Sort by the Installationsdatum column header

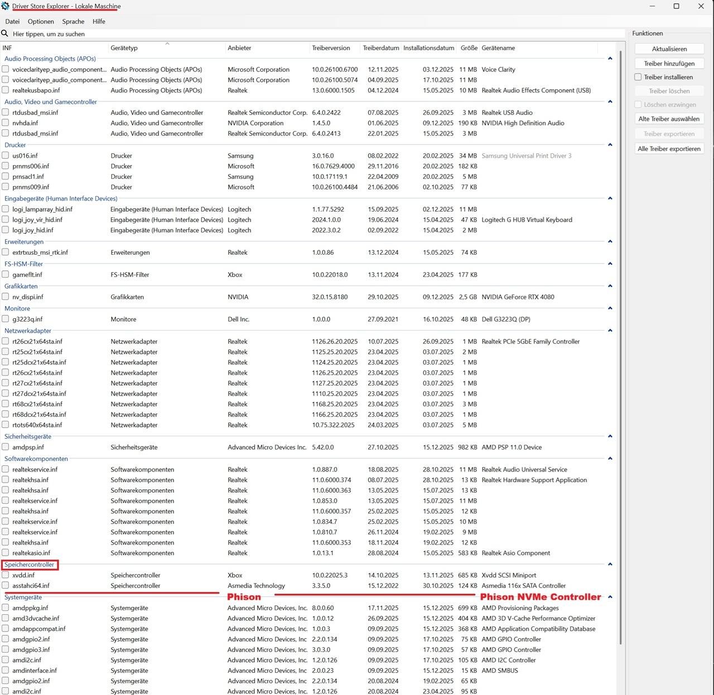(x=428, y=48)
